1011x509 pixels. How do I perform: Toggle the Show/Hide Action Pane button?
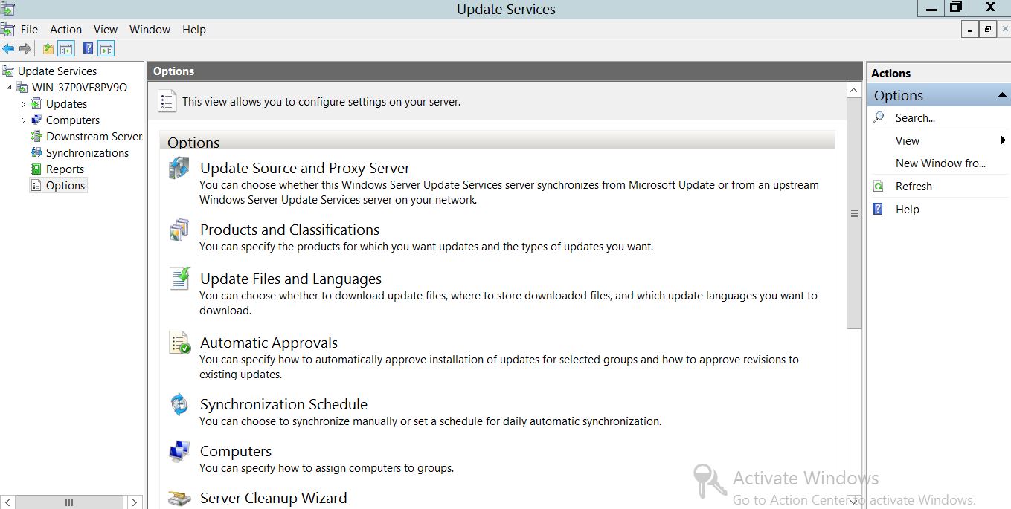point(106,49)
